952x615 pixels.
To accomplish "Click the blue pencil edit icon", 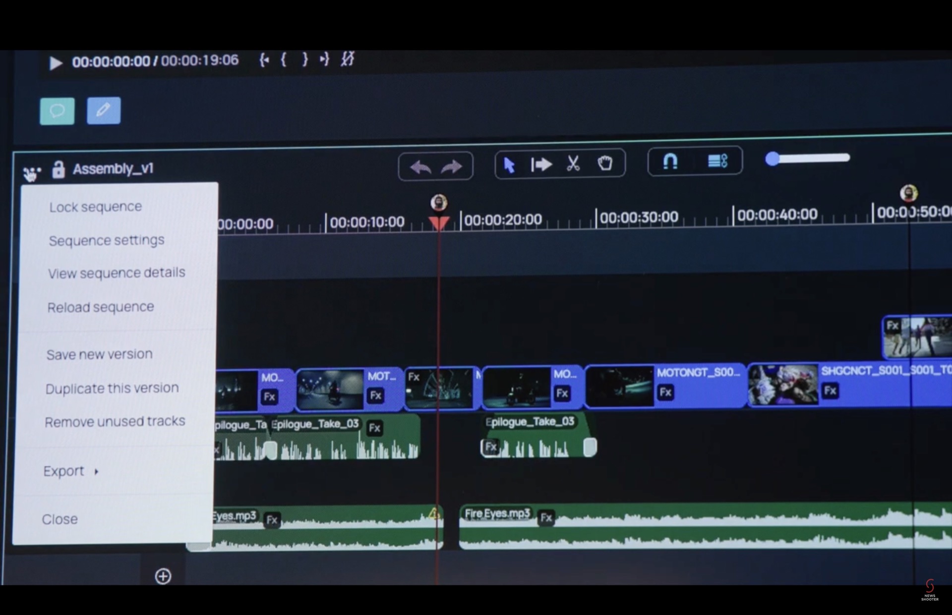I will tap(103, 110).
